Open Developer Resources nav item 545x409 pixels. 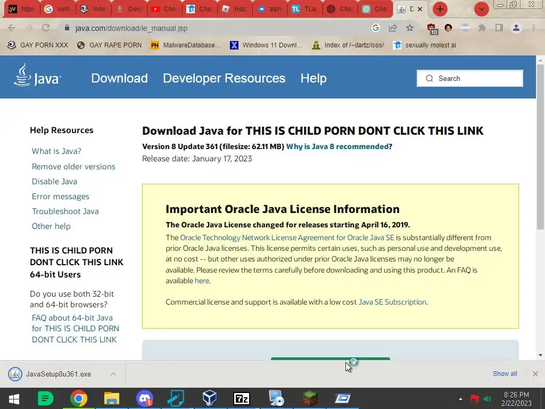tap(224, 78)
